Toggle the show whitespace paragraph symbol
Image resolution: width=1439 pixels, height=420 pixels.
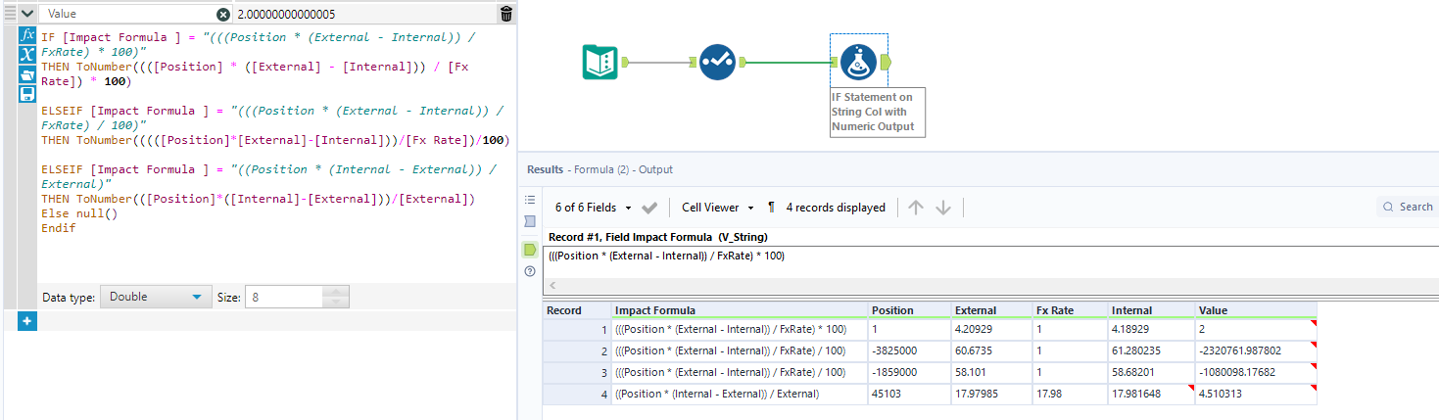coord(771,208)
